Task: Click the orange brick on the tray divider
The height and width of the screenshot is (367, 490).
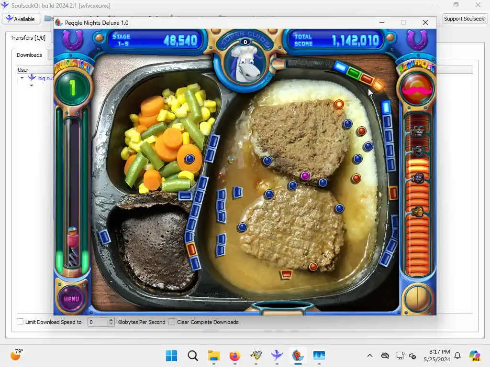Action: click(x=191, y=249)
